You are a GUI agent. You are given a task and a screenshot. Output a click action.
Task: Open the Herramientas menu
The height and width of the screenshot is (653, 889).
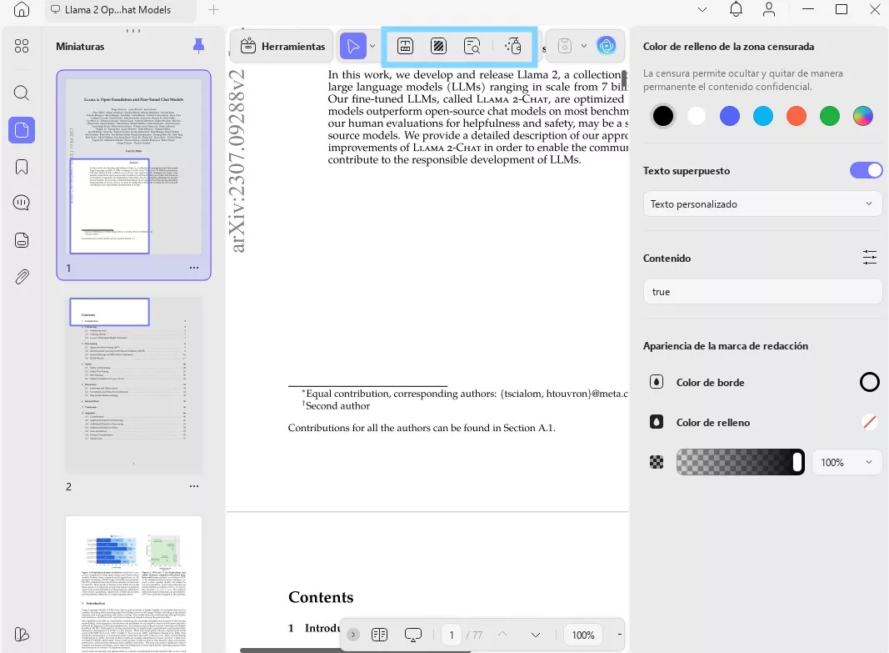(x=282, y=46)
